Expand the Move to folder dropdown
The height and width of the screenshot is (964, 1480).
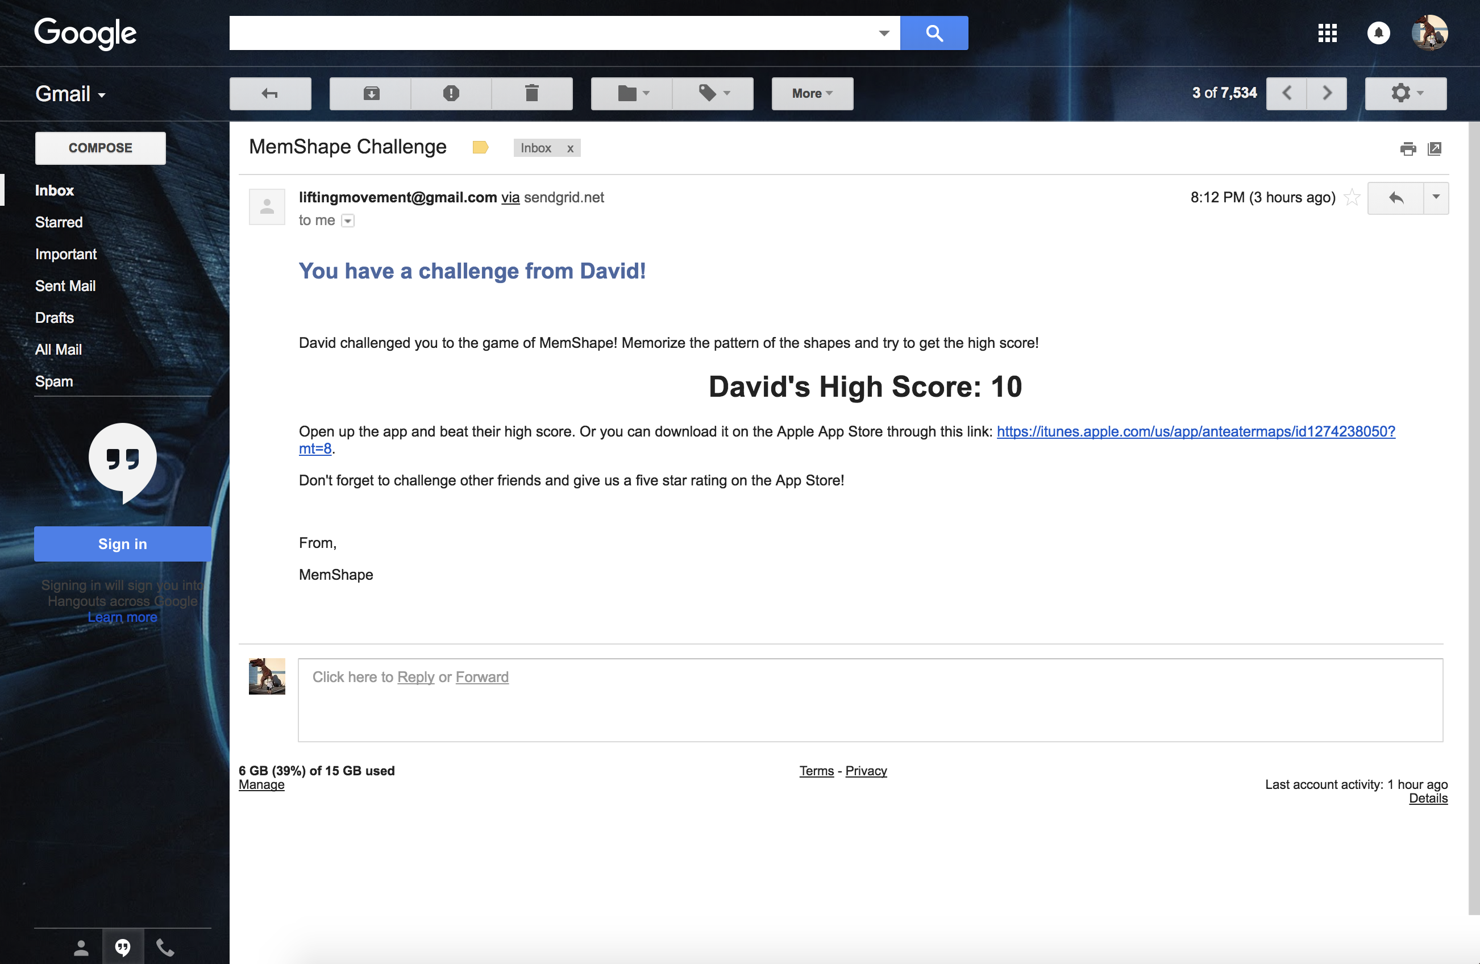coord(633,93)
